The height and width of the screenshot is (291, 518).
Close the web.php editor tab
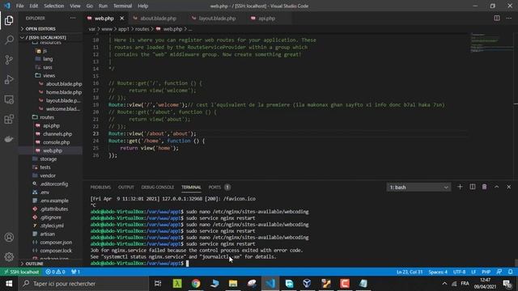[x=122, y=19]
